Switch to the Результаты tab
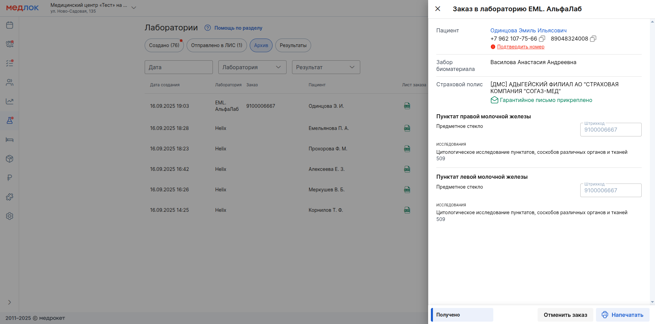 (x=293, y=45)
